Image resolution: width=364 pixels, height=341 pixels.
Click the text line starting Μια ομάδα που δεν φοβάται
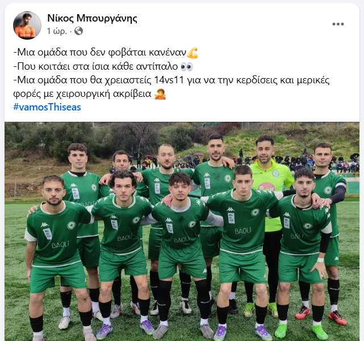click(100, 53)
